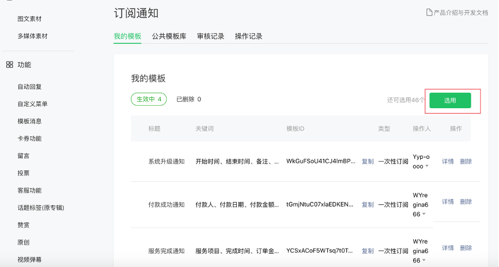The image size is (499, 267).
Task: Click 删除 for 服务完成通知
Action: [x=466, y=248]
